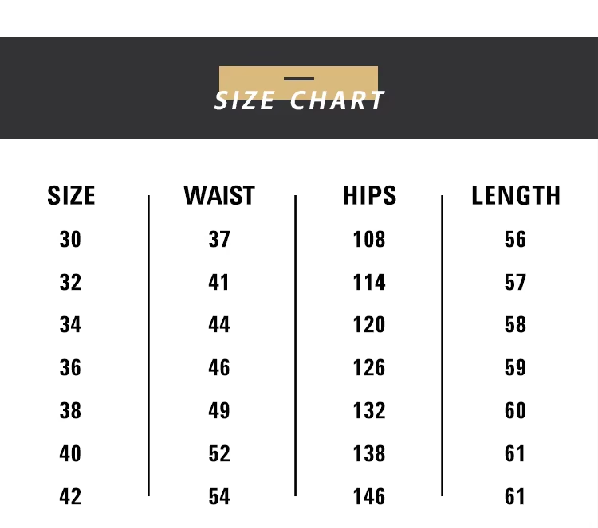
Task: Select length value 59
Action: click(x=516, y=368)
